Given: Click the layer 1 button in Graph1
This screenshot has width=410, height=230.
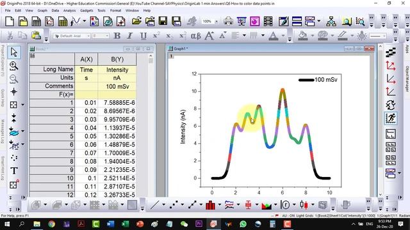Looking at the screenshot, I should pos(171,56).
